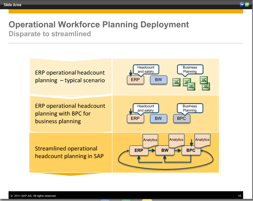This screenshot has width=253, height=201.
Task: Click Business Planning callout in second row
Action: point(190,108)
